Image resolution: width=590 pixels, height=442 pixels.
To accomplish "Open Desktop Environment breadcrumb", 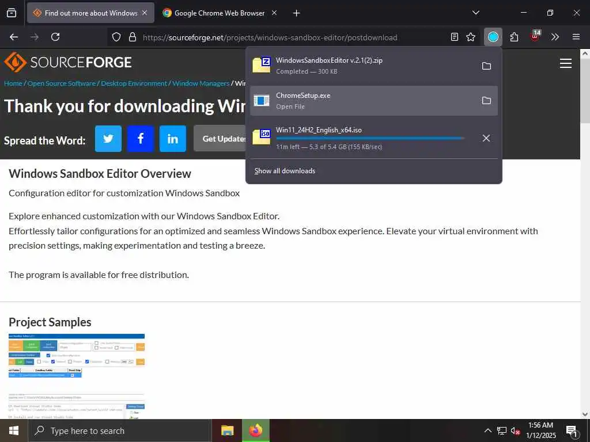I will [x=134, y=83].
